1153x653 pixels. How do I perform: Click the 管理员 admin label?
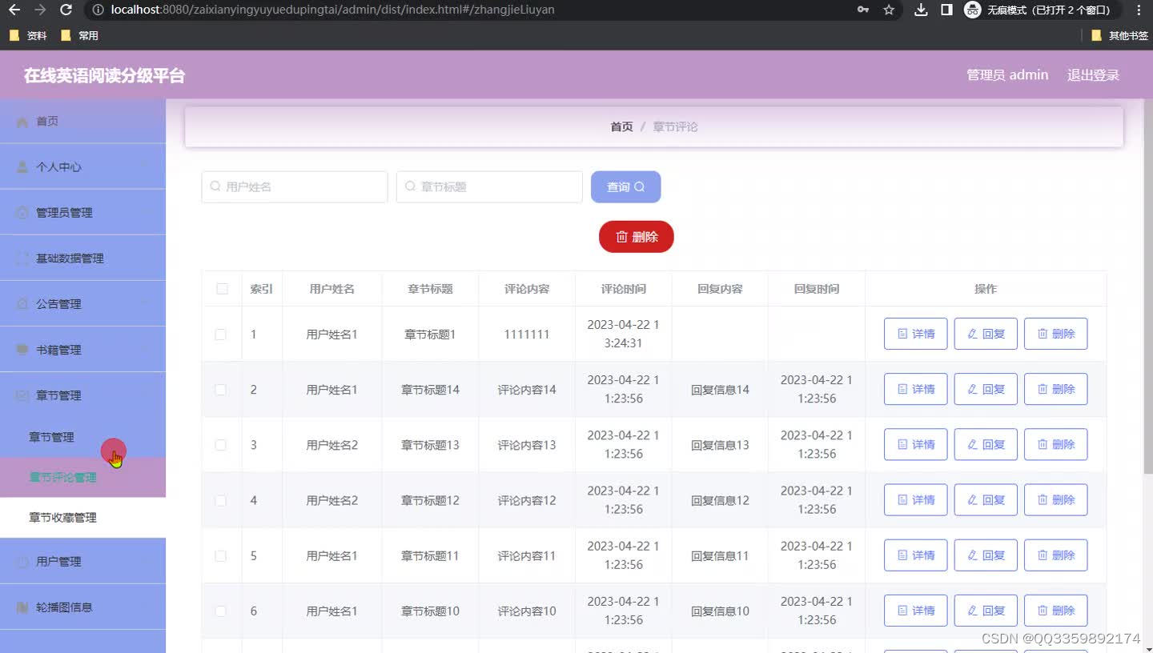1007,75
